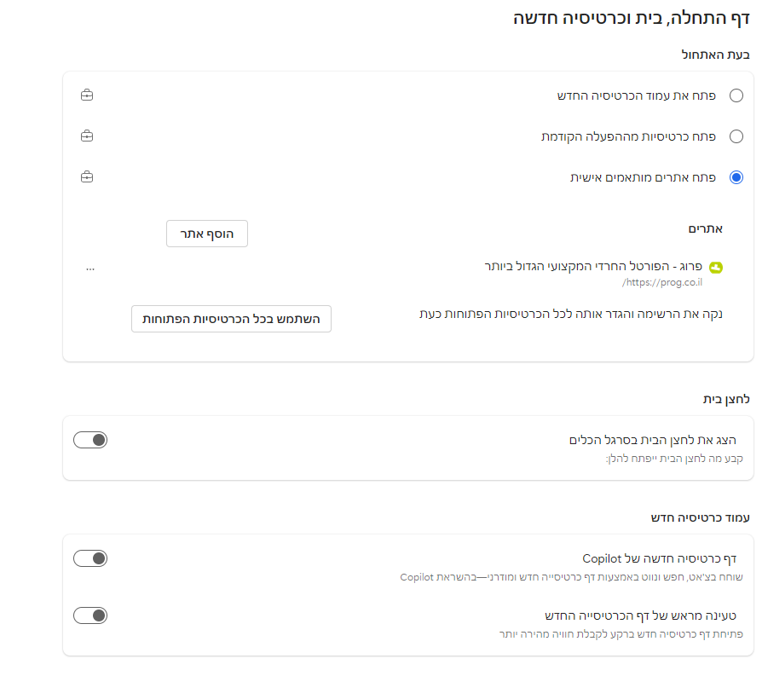
Task: Click briefcase icon beside the previous session tabs option
Action: tap(87, 136)
